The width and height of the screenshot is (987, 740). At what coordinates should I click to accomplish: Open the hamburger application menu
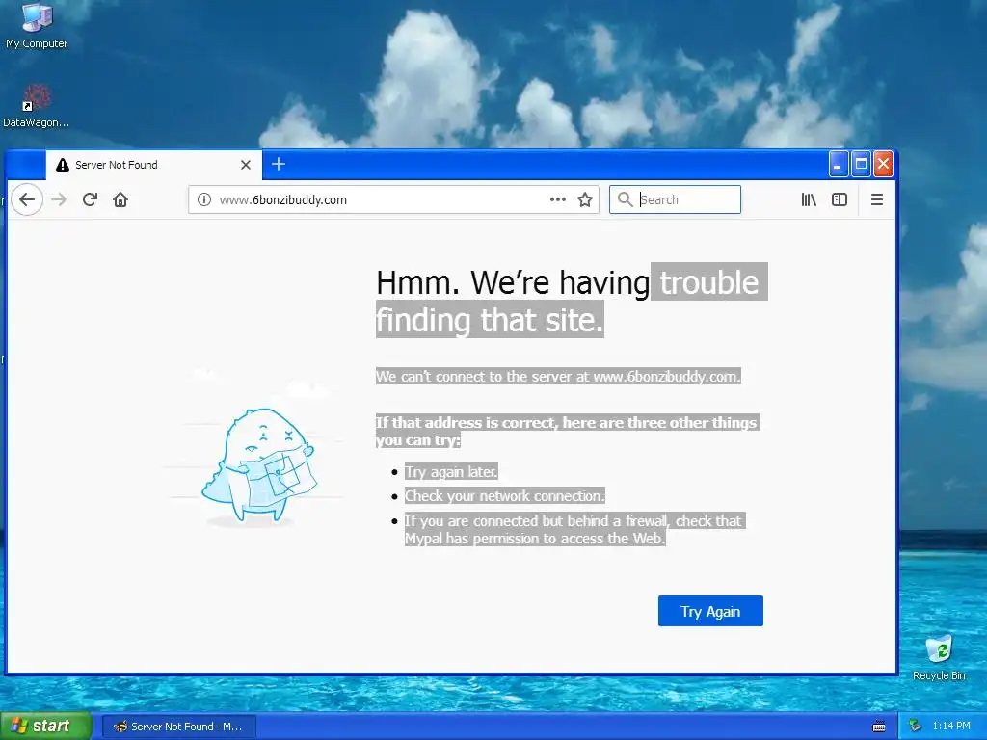(877, 199)
